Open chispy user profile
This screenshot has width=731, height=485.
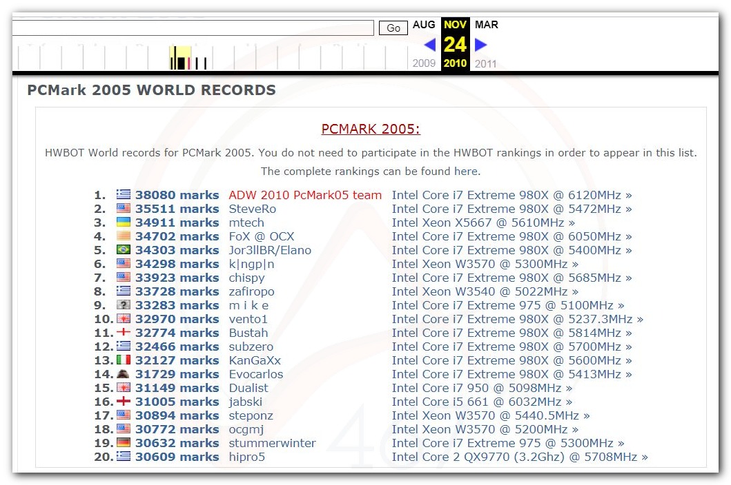pos(246,278)
